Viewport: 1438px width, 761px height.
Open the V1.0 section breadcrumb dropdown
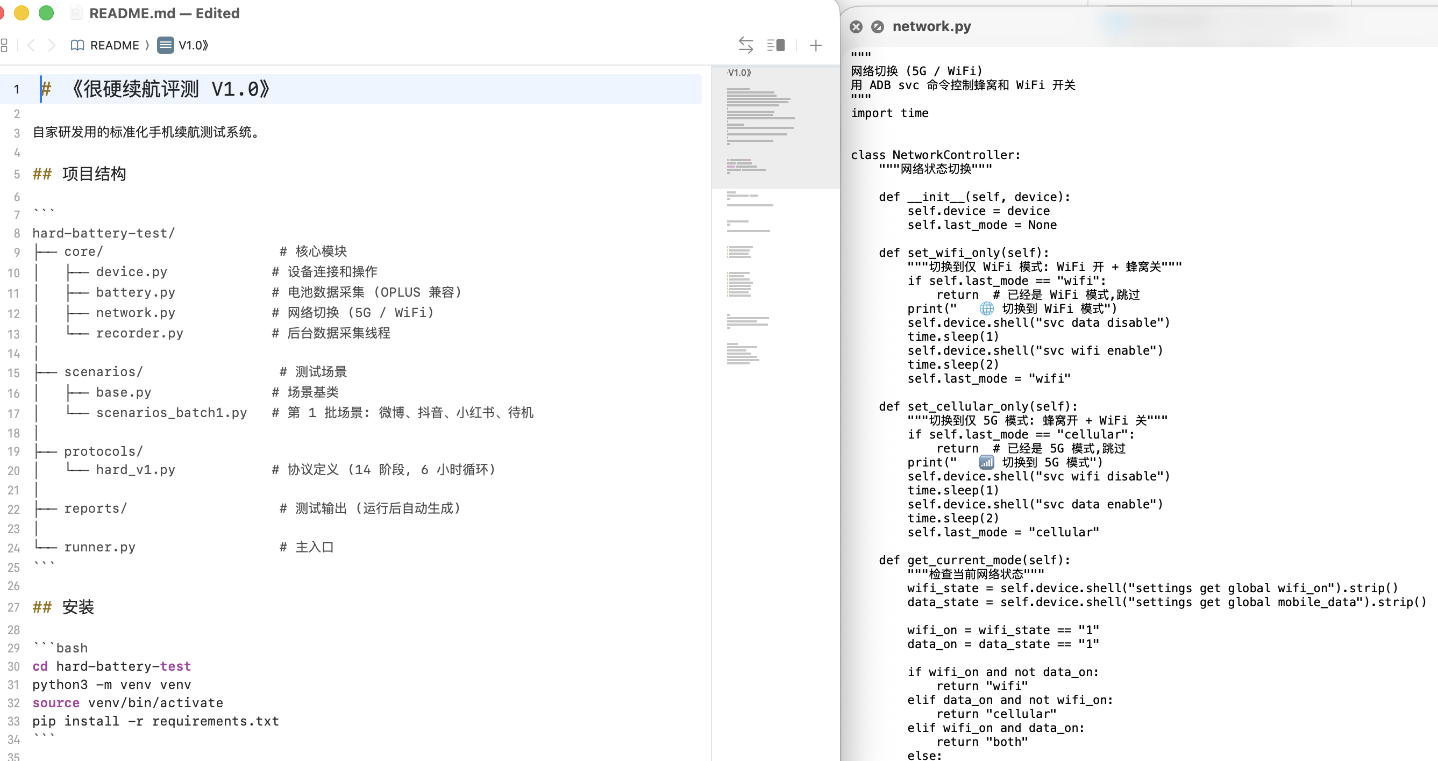point(193,45)
